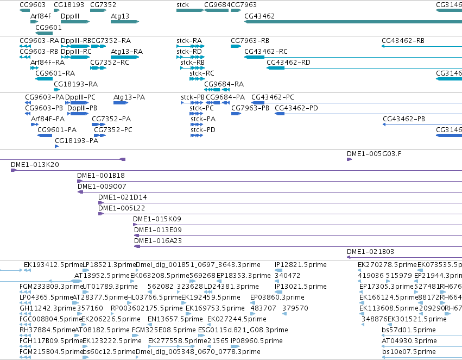
Task: Select the bs57d01.5prime EST label
Action: pyautogui.click(x=409, y=331)
